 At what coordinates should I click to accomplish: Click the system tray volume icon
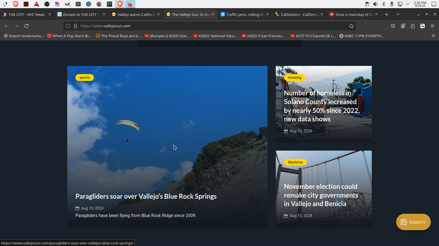375,4
